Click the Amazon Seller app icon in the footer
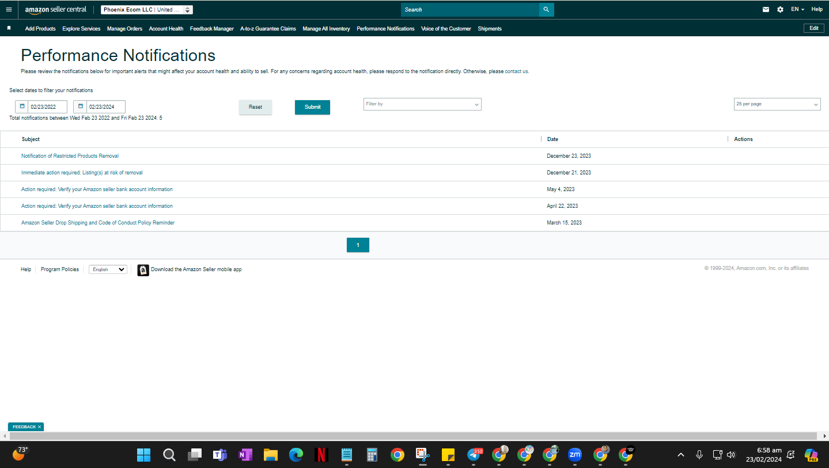Image resolution: width=829 pixels, height=468 pixels. tap(143, 270)
